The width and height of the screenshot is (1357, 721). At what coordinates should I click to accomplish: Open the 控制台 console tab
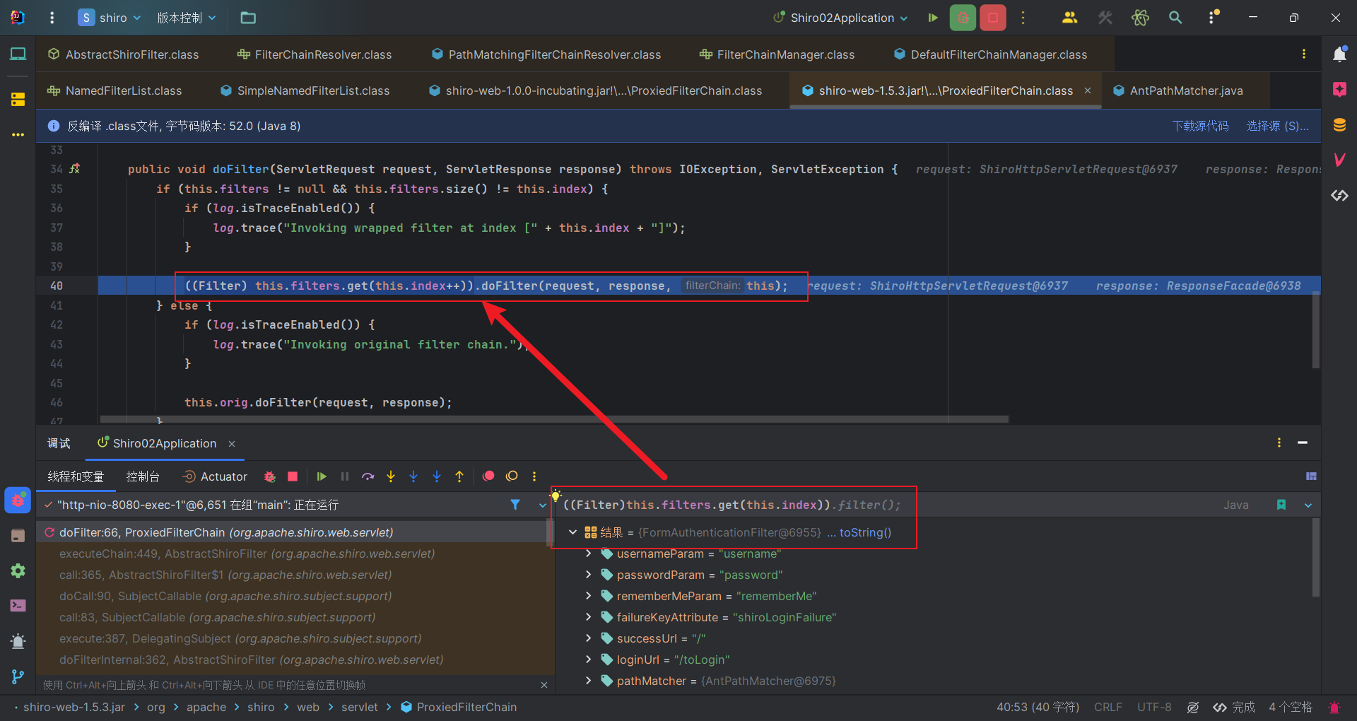(x=143, y=476)
